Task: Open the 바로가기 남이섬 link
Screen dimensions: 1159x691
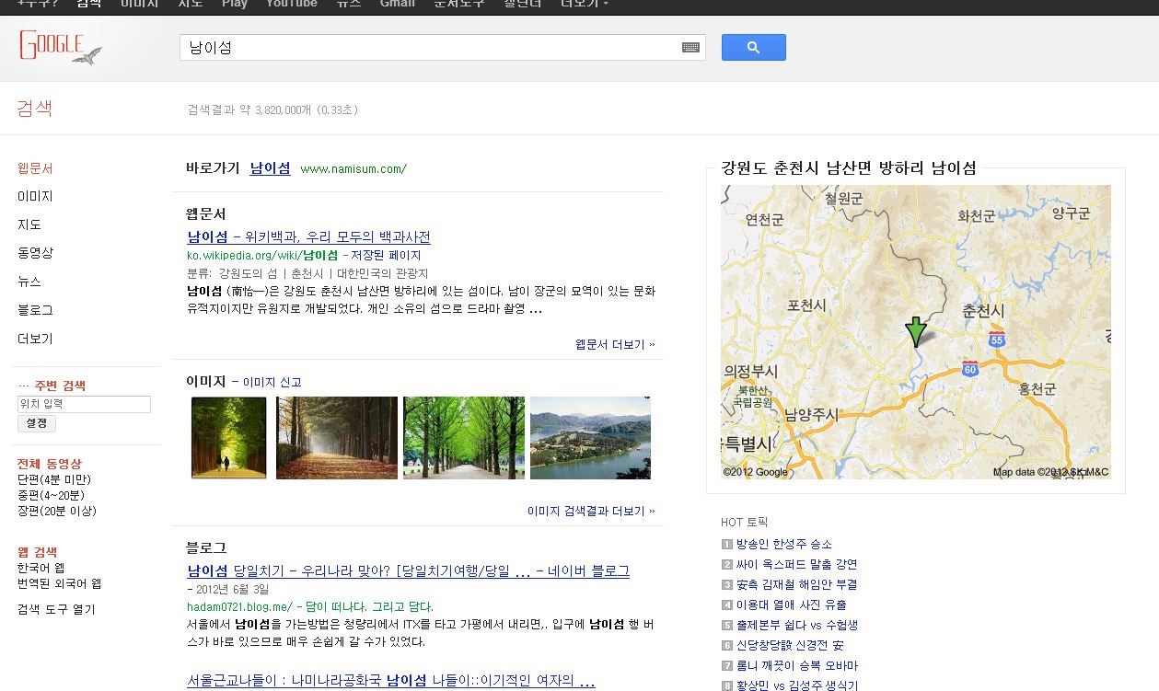Action: coord(270,168)
